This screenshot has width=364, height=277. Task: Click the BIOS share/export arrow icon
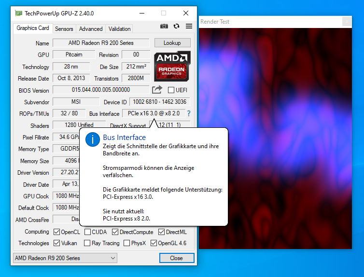157,90
